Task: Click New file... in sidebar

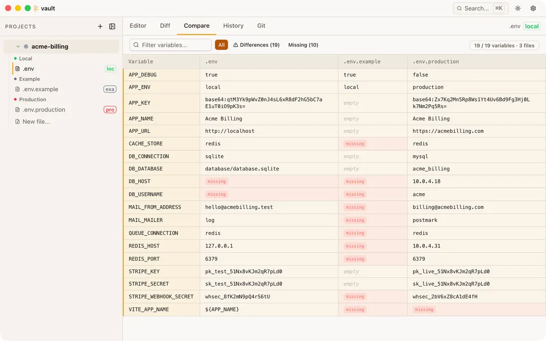Action: tap(36, 121)
